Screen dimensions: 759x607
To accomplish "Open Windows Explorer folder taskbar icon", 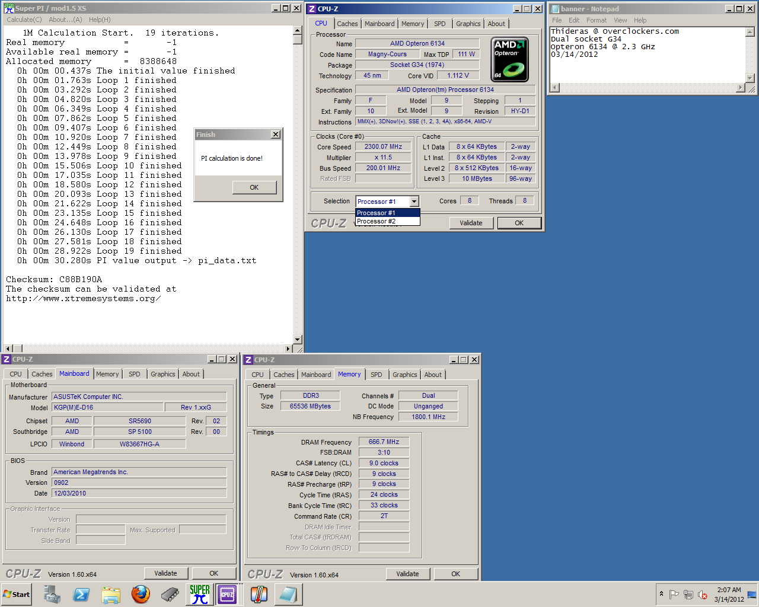I will (111, 594).
